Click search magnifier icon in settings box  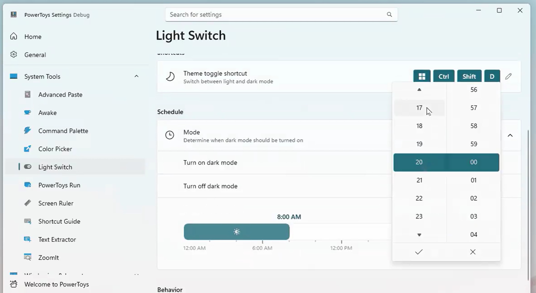pyautogui.click(x=389, y=14)
